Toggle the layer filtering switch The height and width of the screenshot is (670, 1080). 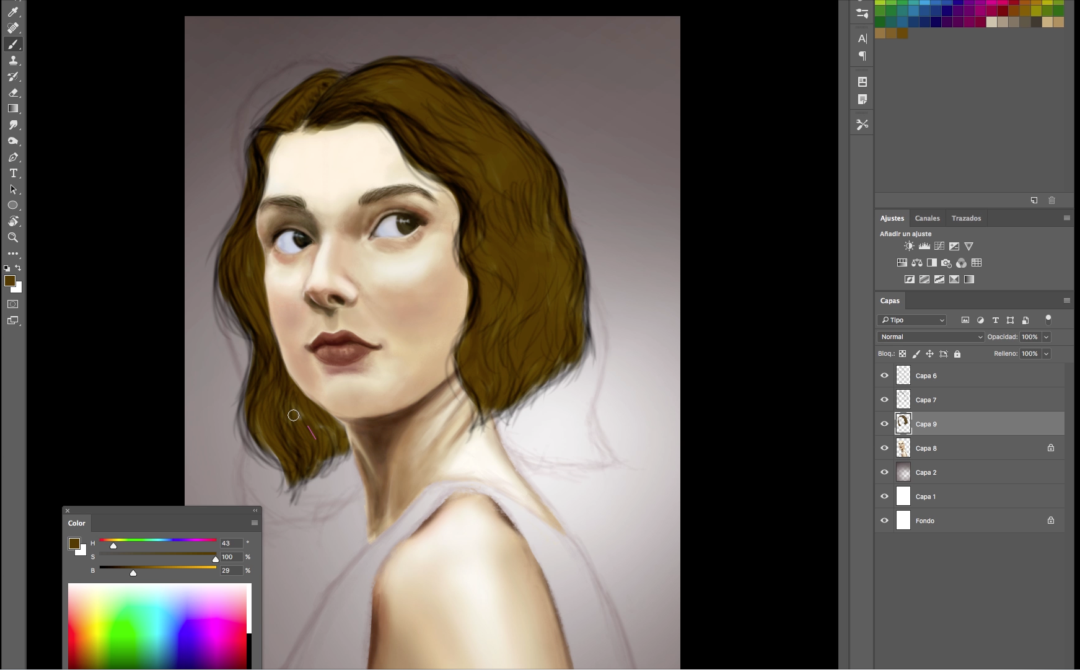point(1048,320)
